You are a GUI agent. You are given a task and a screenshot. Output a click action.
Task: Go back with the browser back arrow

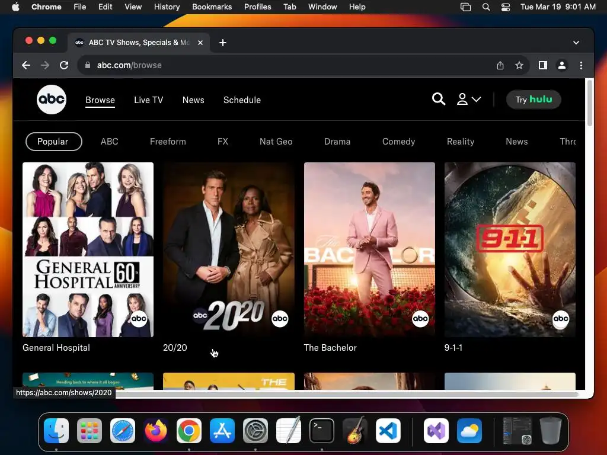[26, 65]
